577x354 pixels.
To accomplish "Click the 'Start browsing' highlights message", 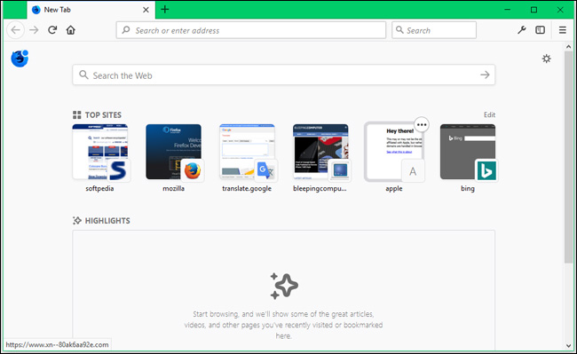I will (283, 325).
